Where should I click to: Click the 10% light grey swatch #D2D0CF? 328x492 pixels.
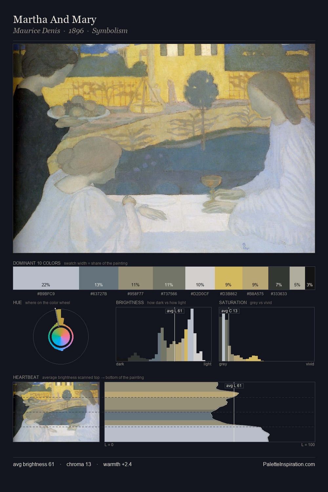(x=200, y=278)
